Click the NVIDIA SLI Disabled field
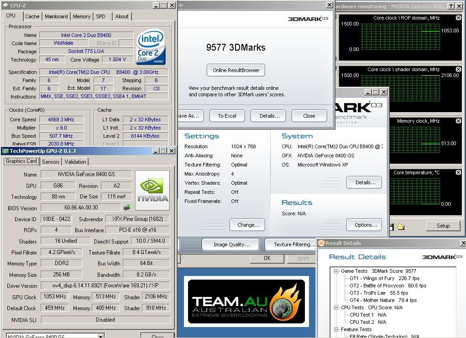This screenshot has width=466, height=338. pyautogui.click(x=105, y=320)
